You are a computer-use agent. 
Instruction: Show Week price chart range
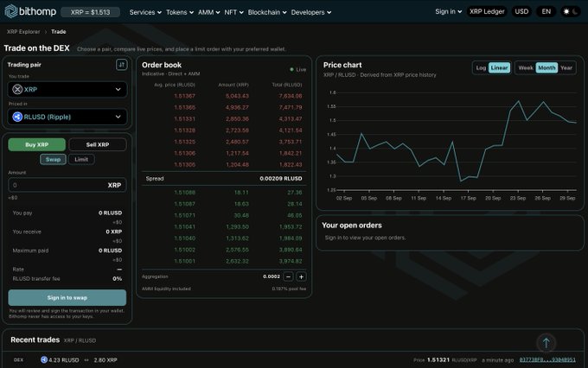526,68
